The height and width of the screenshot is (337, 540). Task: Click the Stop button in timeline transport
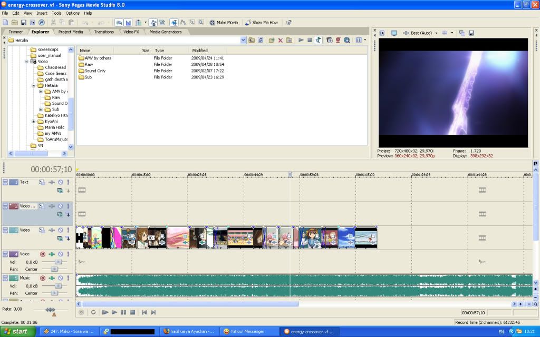point(132,312)
